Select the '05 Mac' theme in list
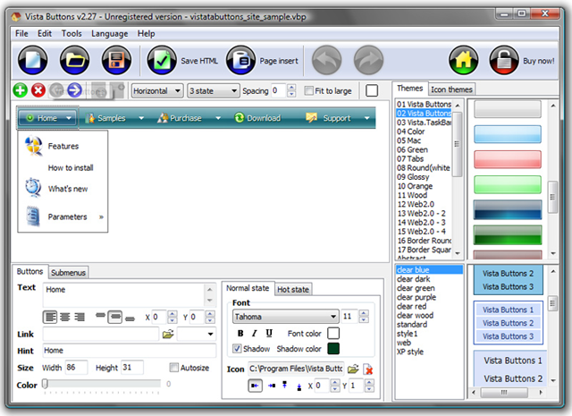Screen dimensions: 572x416 pyautogui.click(x=411, y=140)
